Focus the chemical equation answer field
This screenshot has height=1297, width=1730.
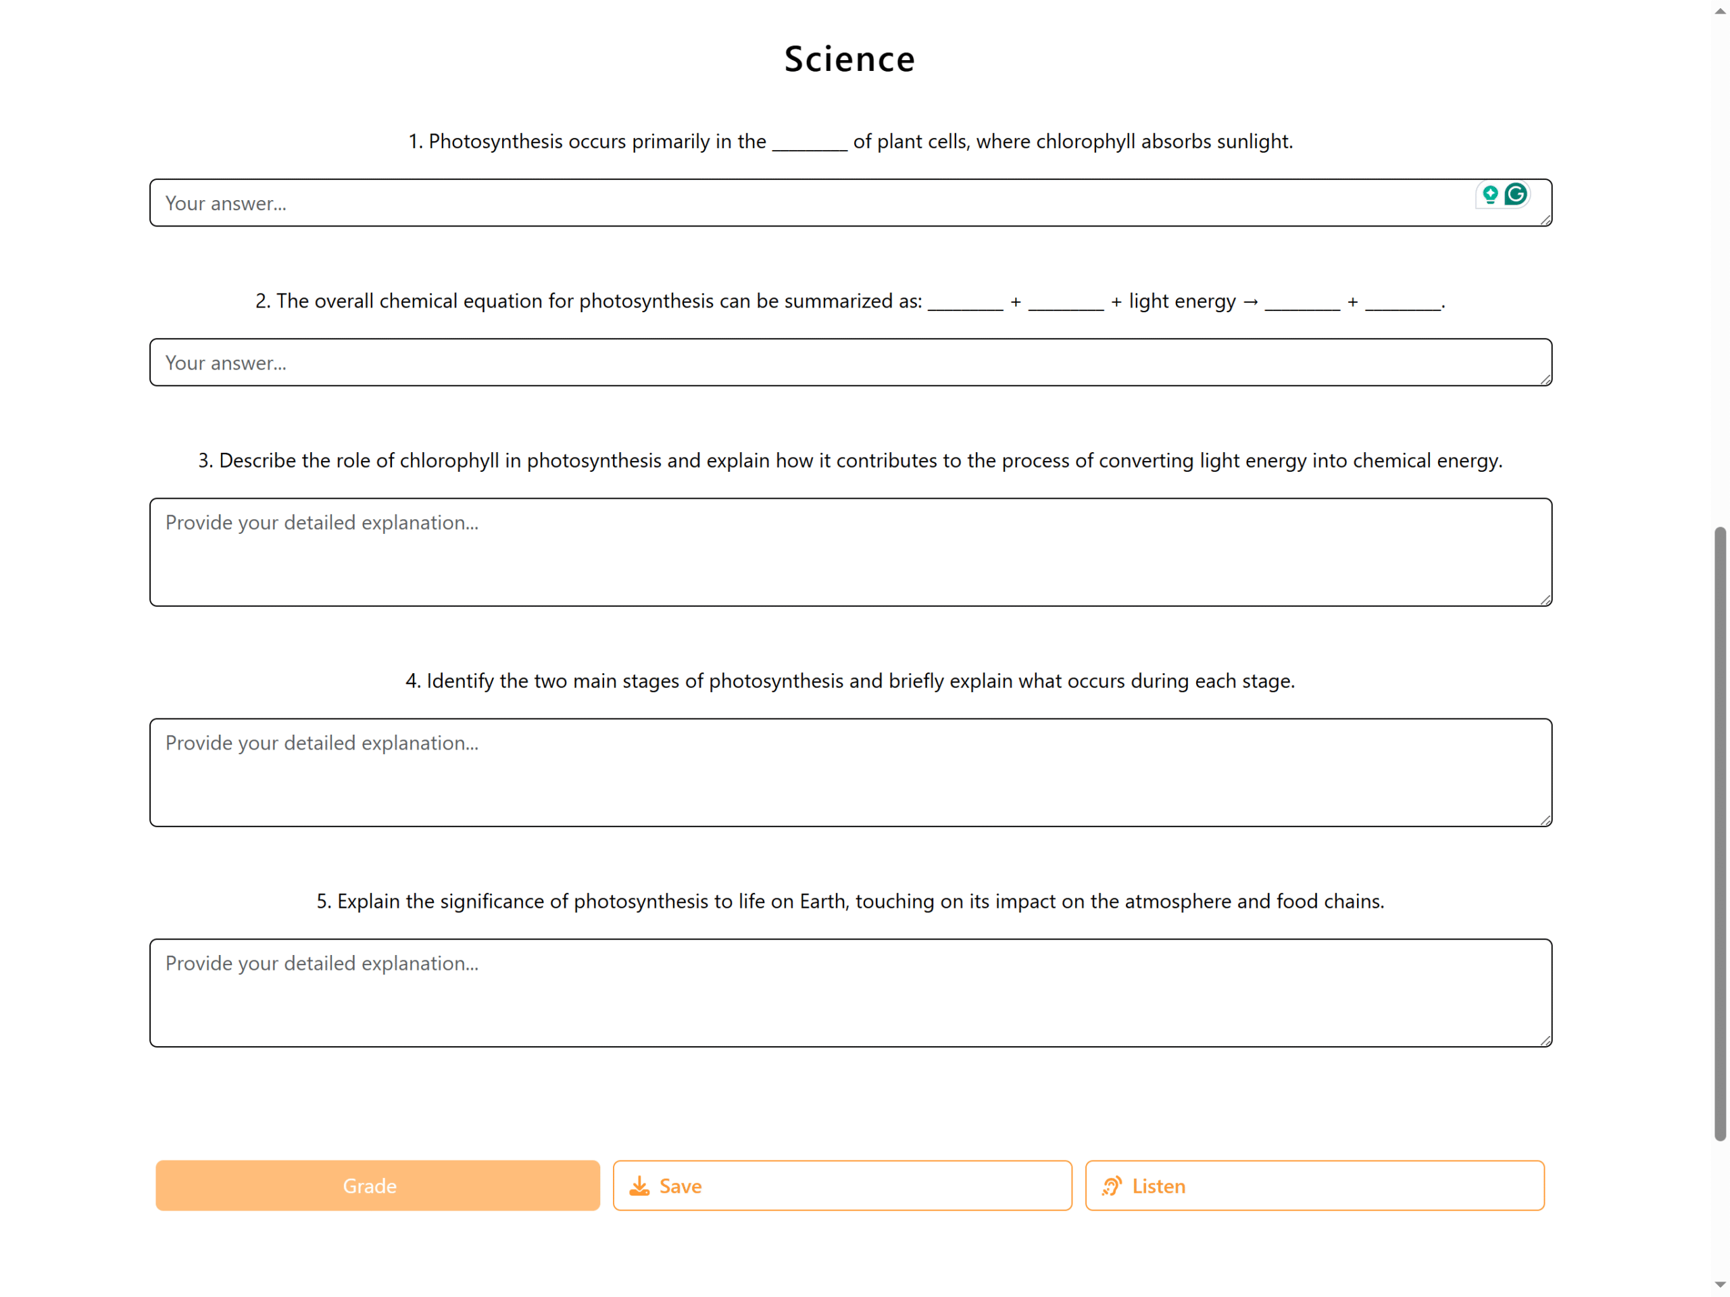pos(850,362)
